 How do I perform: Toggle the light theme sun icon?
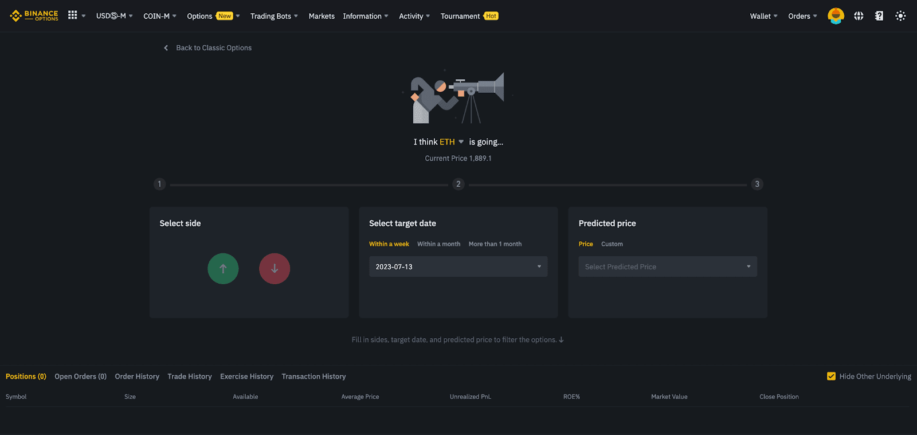click(x=900, y=16)
